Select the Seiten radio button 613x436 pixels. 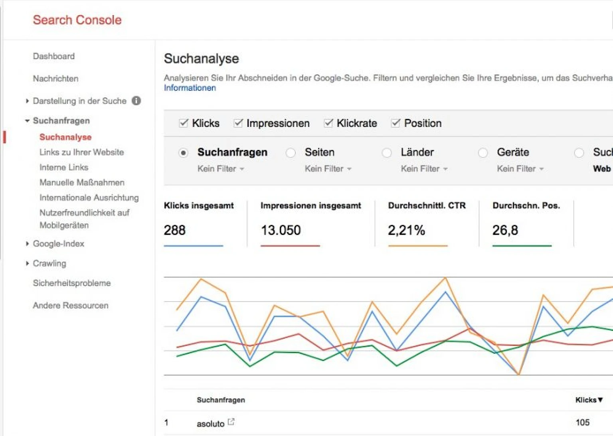click(x=291, y=153)
